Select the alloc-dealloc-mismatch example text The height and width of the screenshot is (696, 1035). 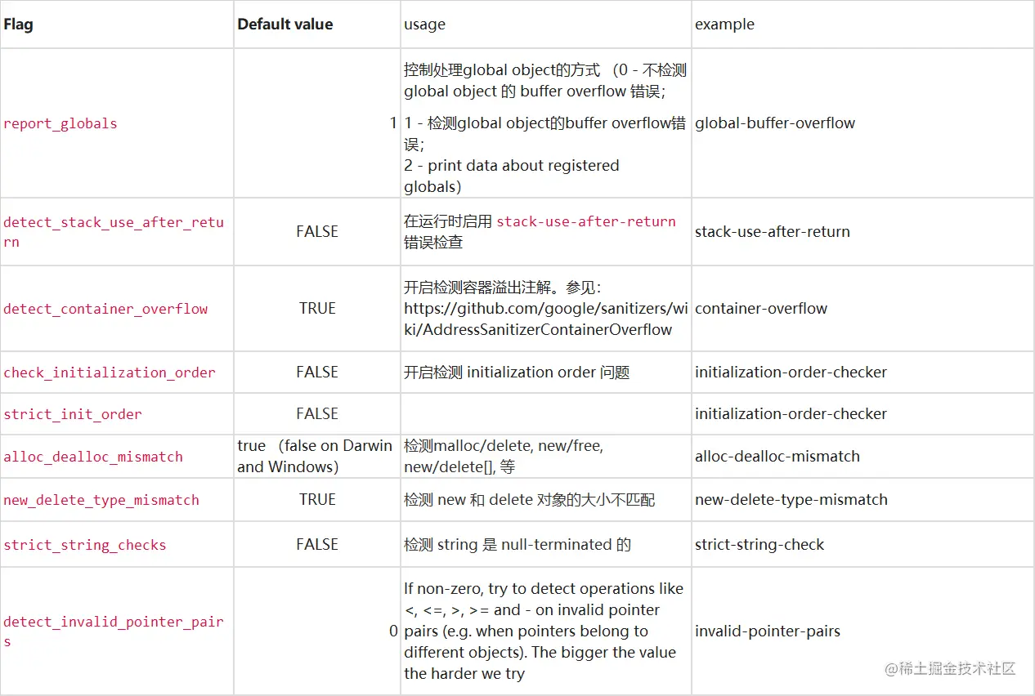coord(777,457)
